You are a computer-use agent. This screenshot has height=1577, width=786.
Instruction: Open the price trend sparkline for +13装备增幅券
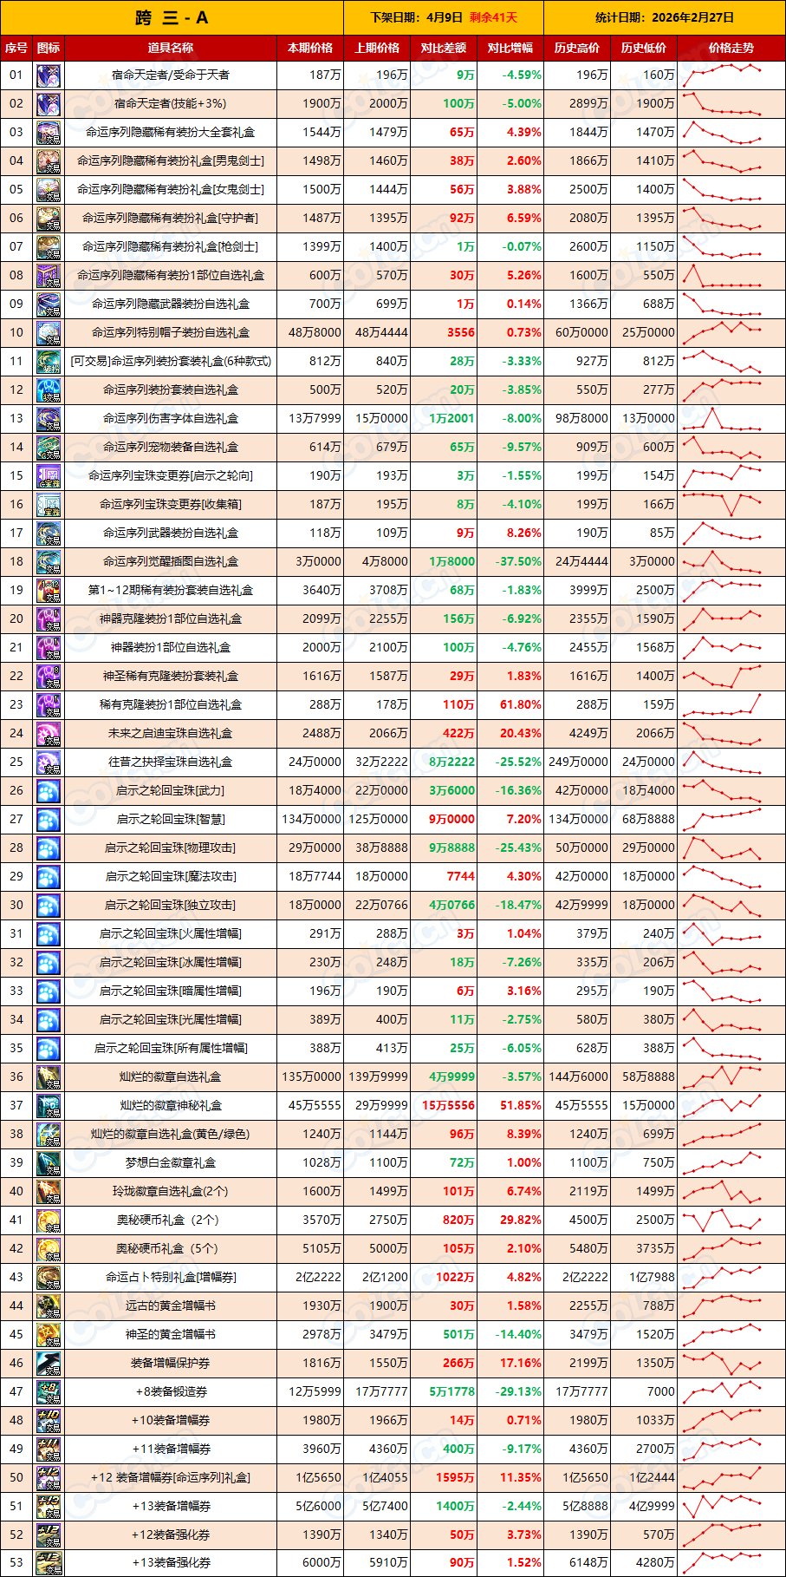[722, 1507]
